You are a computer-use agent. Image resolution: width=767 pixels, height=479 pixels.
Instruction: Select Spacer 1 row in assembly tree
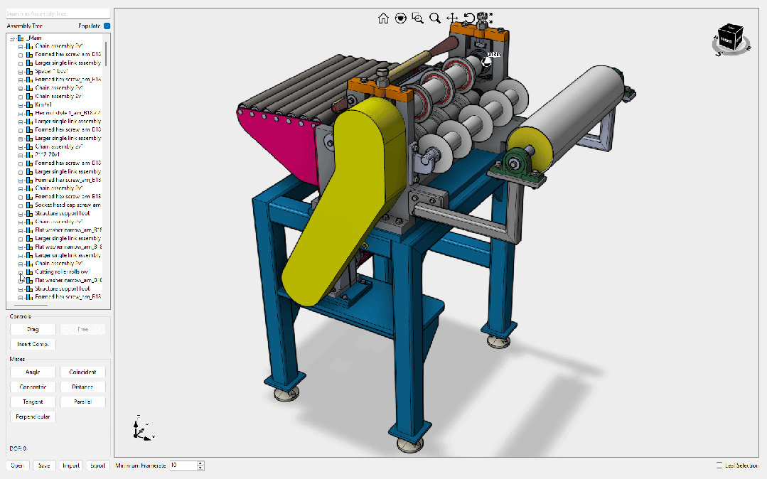(x=51, y=72)
